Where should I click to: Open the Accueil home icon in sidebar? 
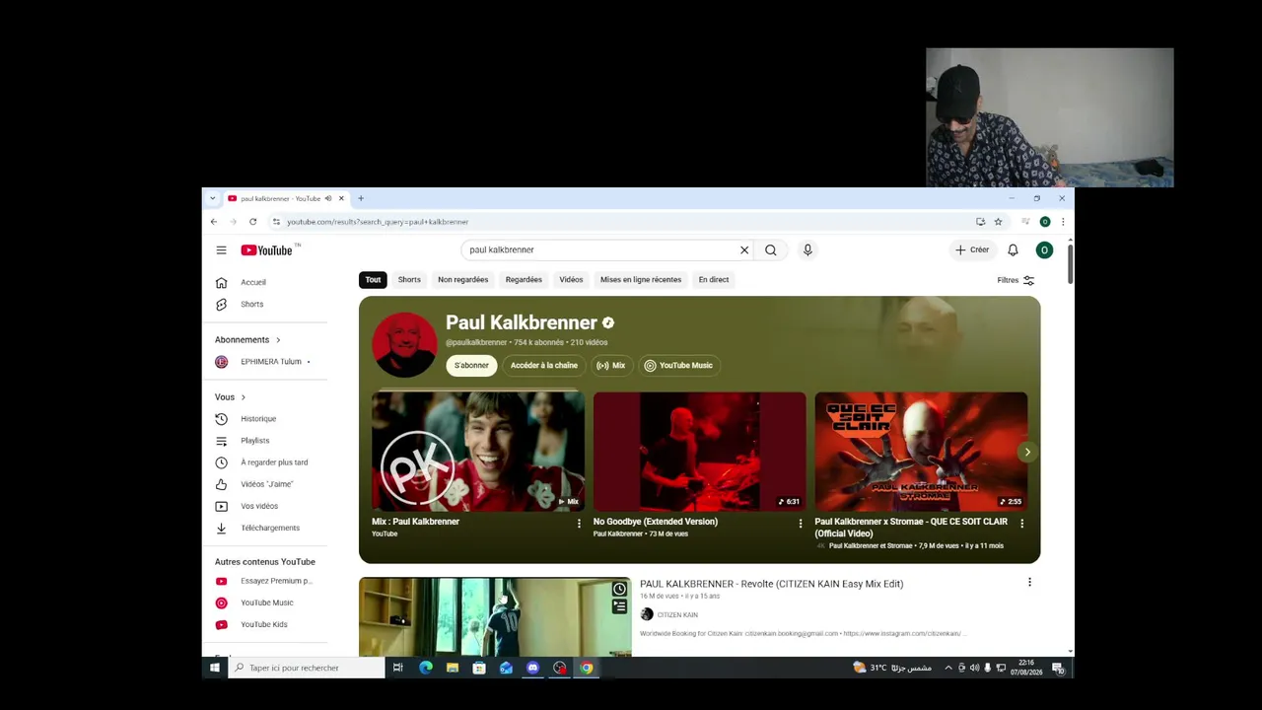click(x=221, y=282)
